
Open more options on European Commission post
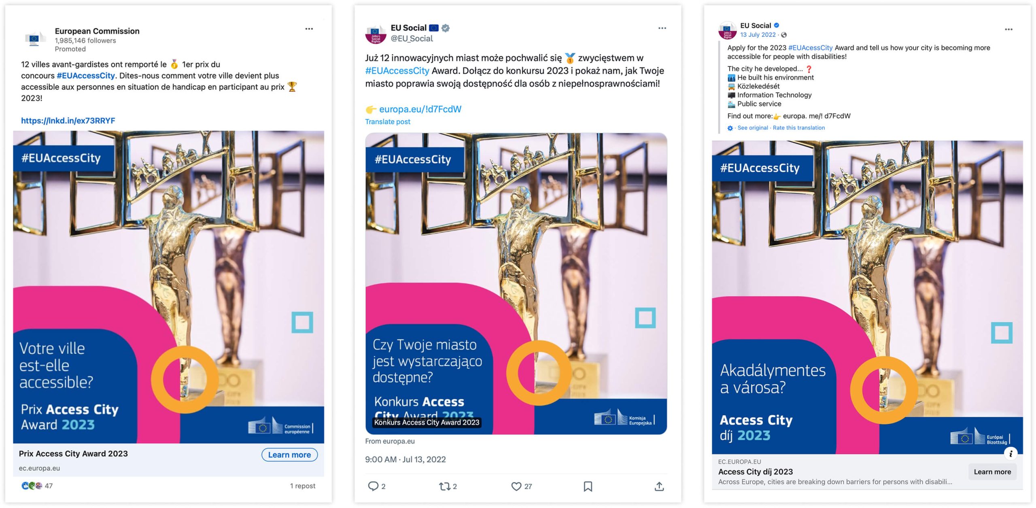click(x=309, y=29)
